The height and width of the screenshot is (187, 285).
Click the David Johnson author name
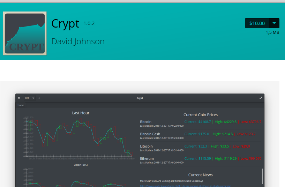click(x=78, y=42)
